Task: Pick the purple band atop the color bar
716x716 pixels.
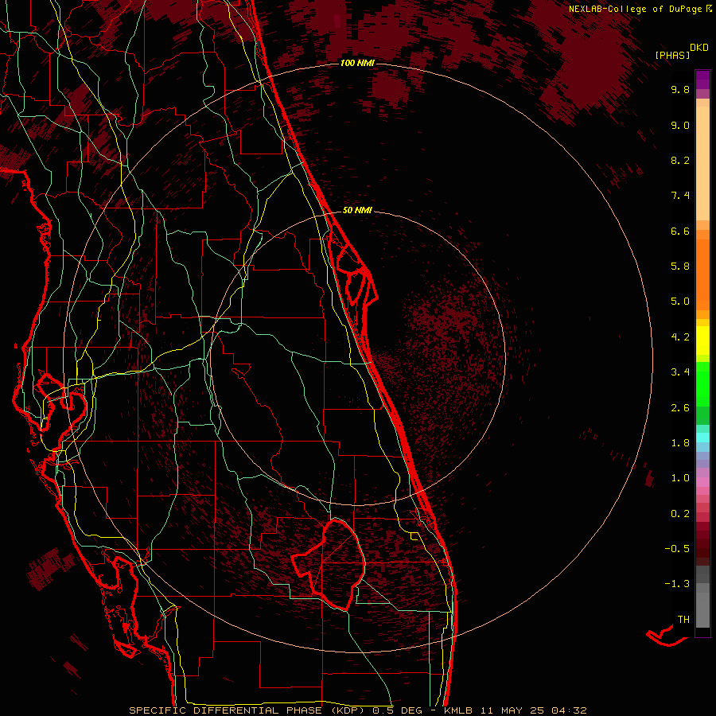Action: 702,80
